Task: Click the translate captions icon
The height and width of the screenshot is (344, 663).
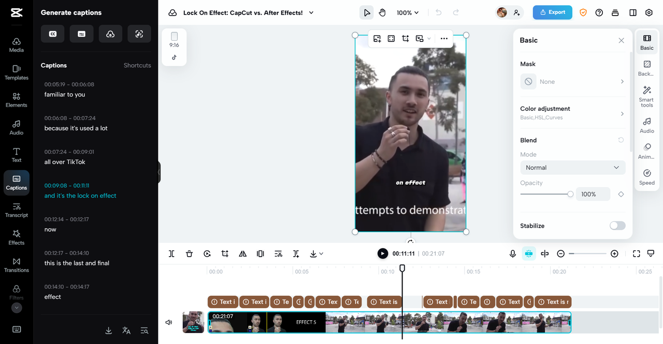Action: [x=126, y=331]
